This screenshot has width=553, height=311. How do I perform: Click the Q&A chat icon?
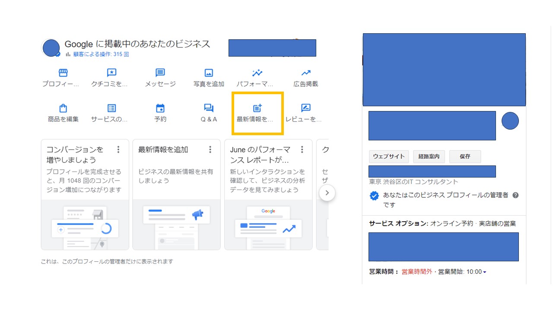pos(209,108)
